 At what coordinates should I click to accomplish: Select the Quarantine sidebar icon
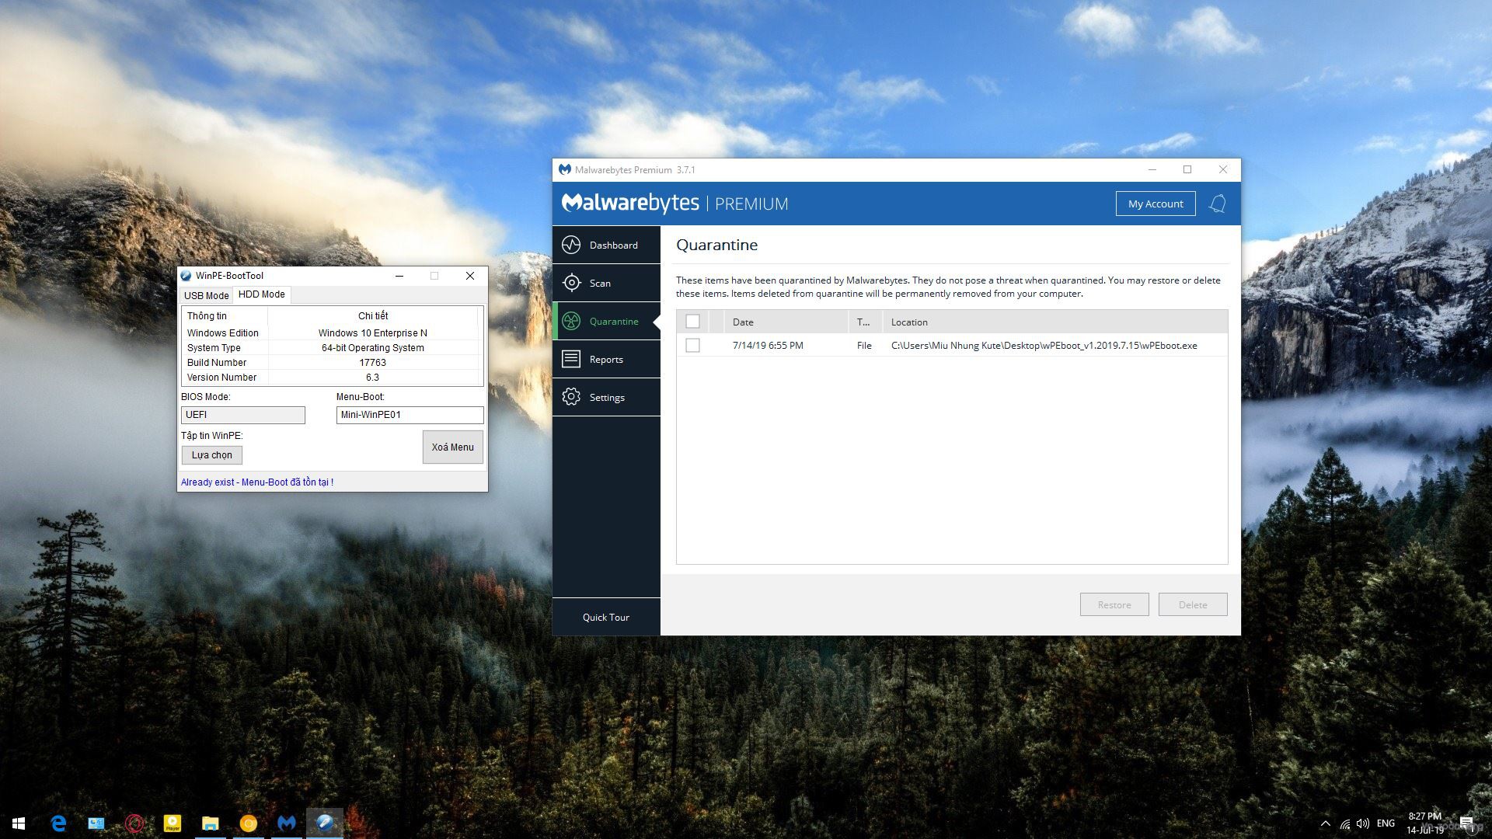[571, 321]
